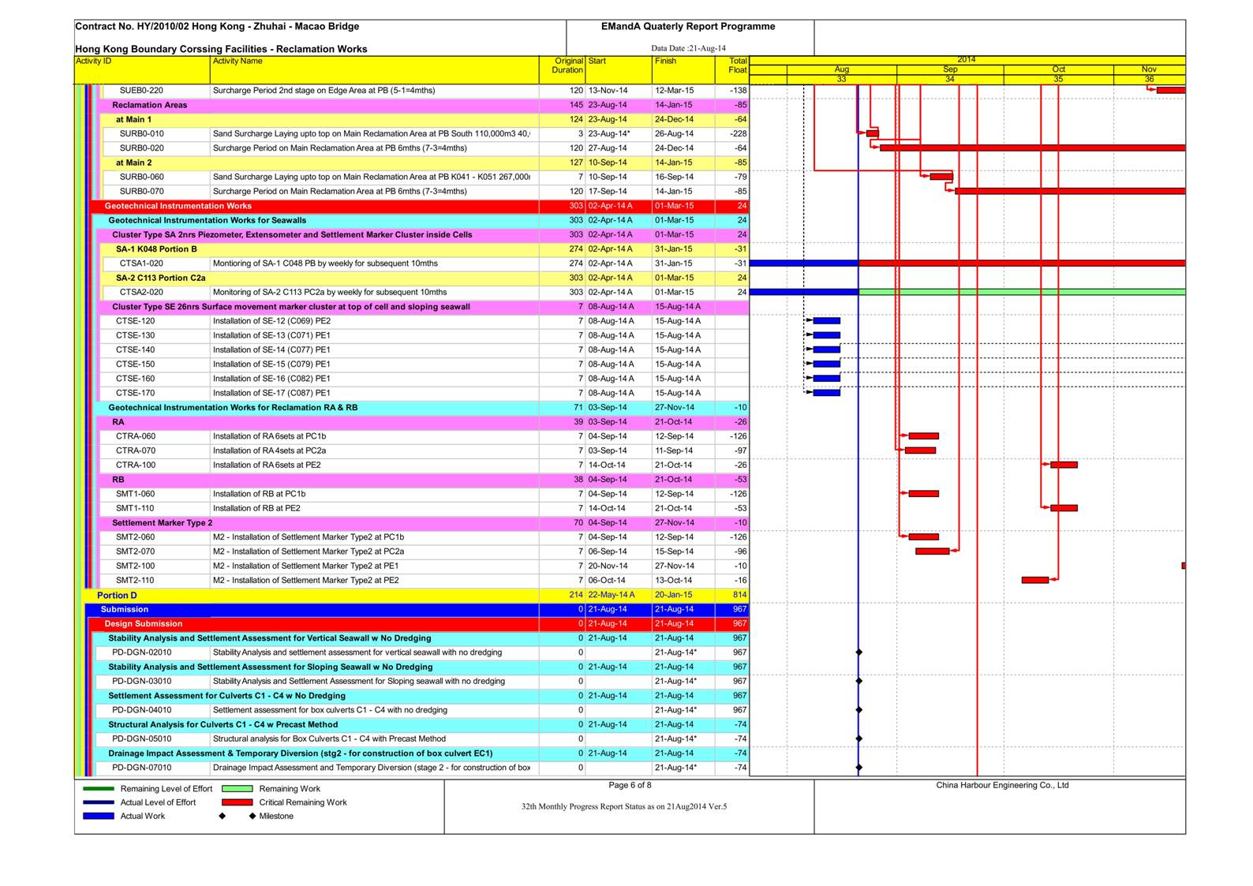The image size is (1253, 886).
Task: Select the Sep month header in timeline
Action: click(950, 69)
